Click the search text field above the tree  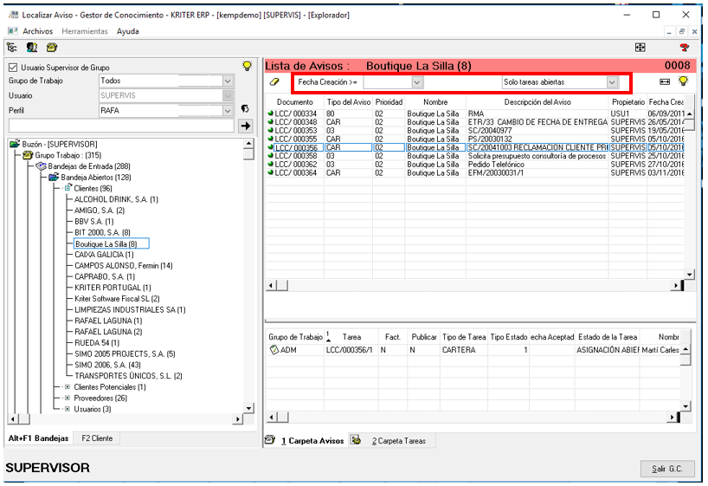(x=121, y=126)
